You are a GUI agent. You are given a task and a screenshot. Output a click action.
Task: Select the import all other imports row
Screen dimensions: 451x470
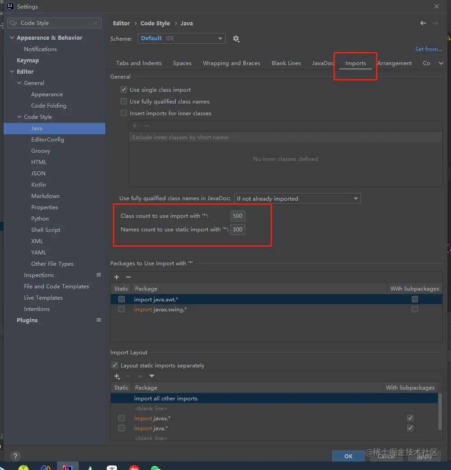[274, 398]
